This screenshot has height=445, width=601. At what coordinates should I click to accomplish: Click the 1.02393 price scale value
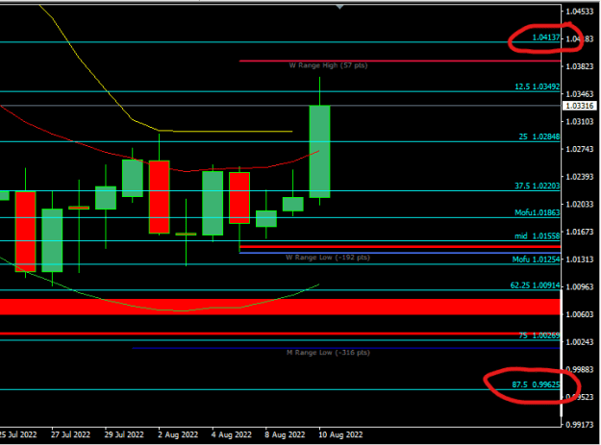pos(580,177)
